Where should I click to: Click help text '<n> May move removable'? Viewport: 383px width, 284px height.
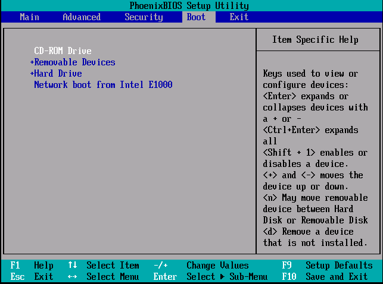tap(315, 197)
